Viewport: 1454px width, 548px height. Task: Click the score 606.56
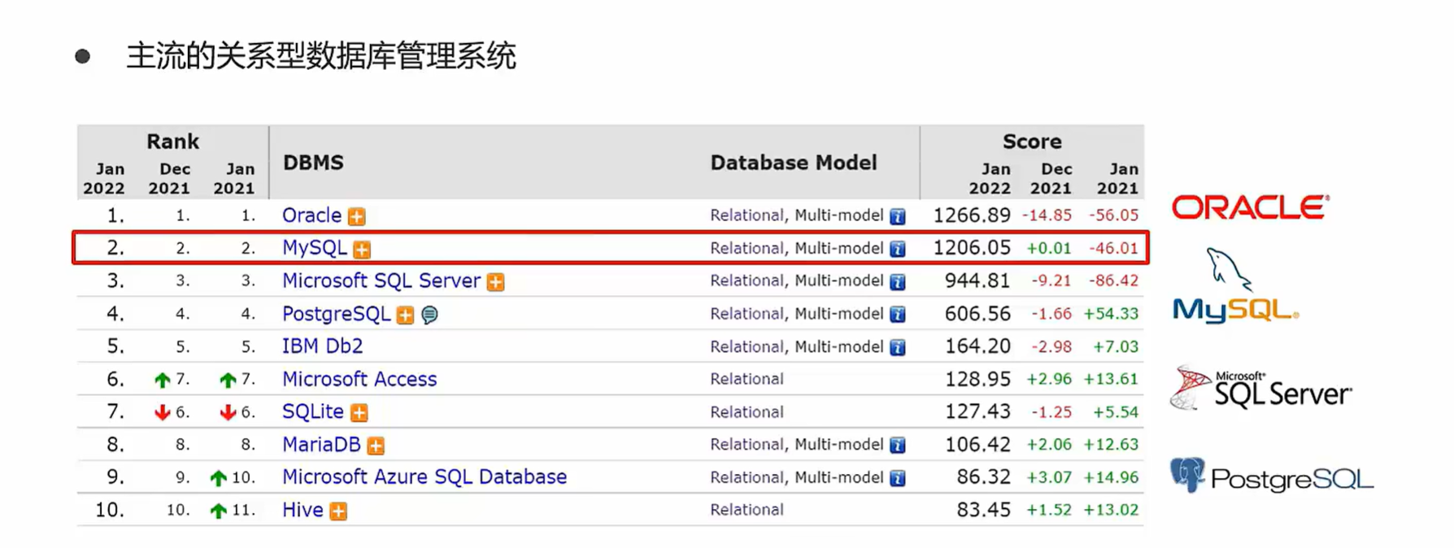977,314
